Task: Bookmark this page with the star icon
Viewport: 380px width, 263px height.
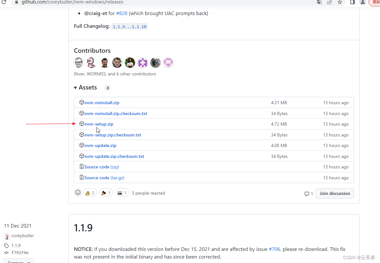Action: click(x=340, y=2)
